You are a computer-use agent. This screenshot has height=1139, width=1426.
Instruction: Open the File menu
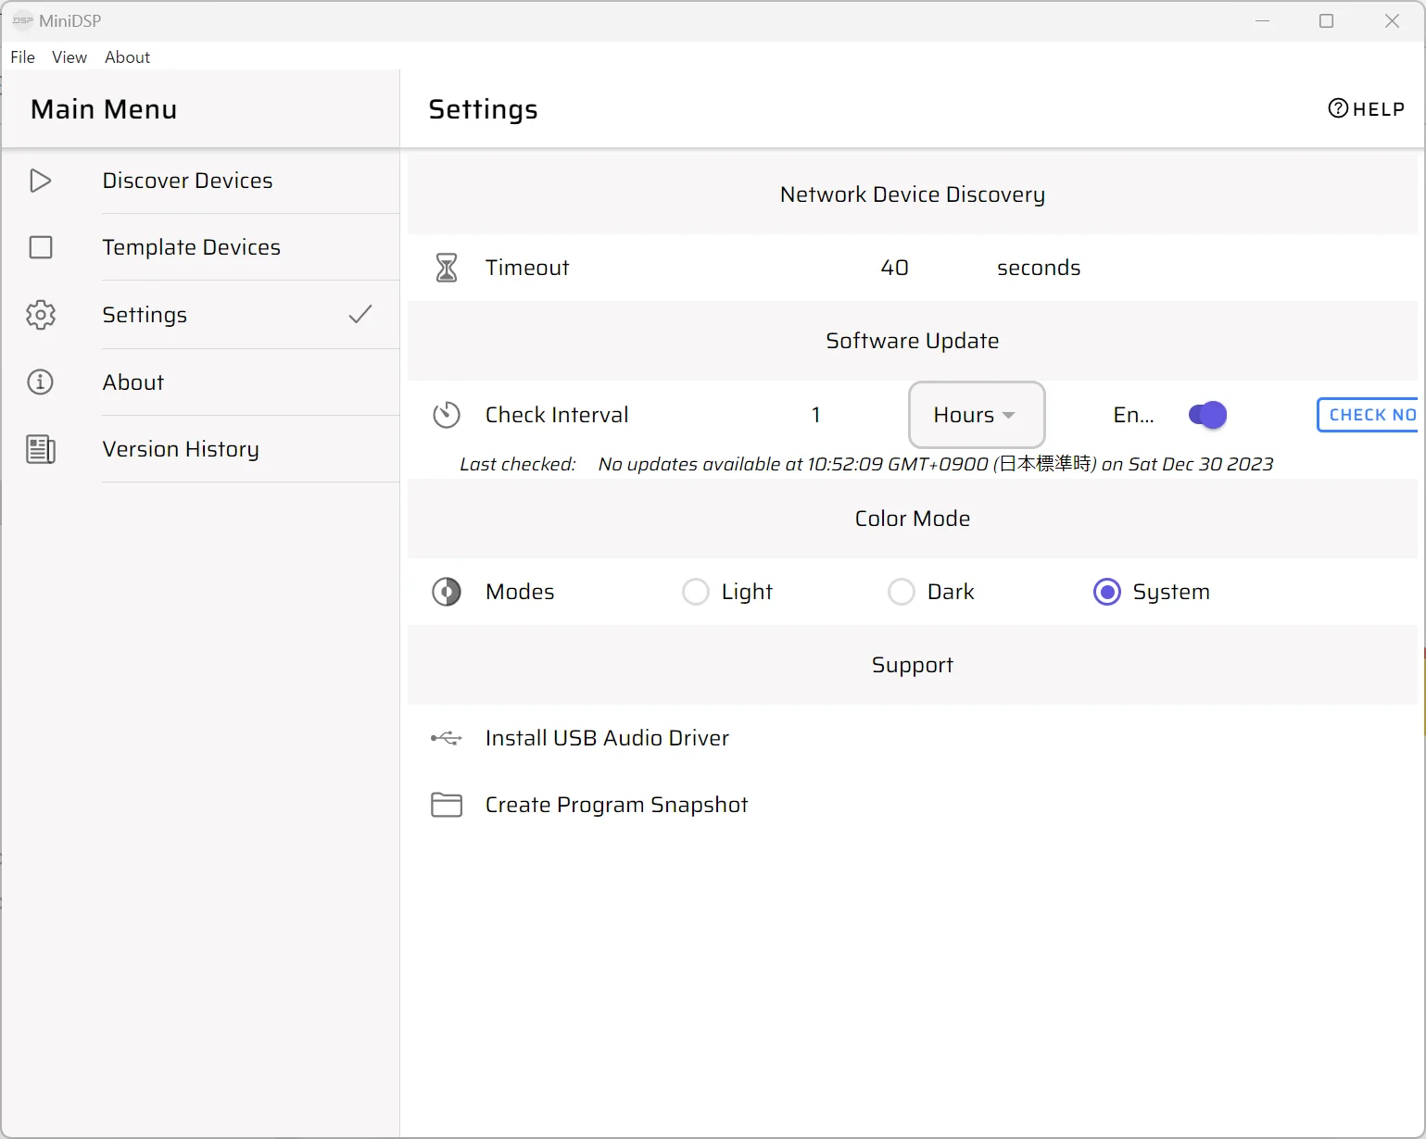pos(22,57)
